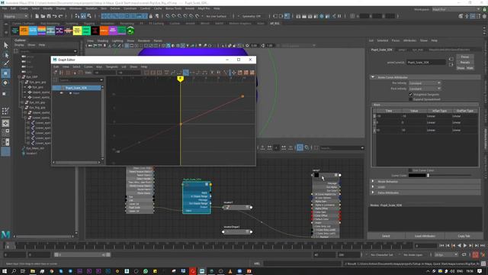Click the New Scene icon in the status line

tap(37, 16)
